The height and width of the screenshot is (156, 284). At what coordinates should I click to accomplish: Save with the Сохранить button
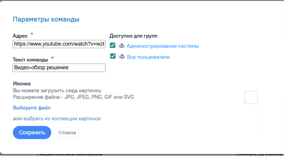point(32,133)
